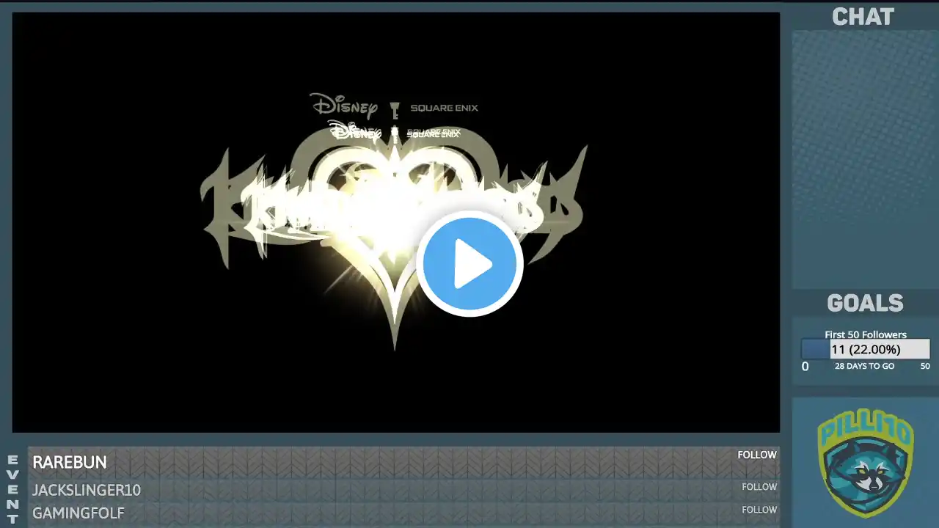This screenshot has width=939, height=528.
Task: Click the 28 DAYS TO GO label
Action: (864, 366)
